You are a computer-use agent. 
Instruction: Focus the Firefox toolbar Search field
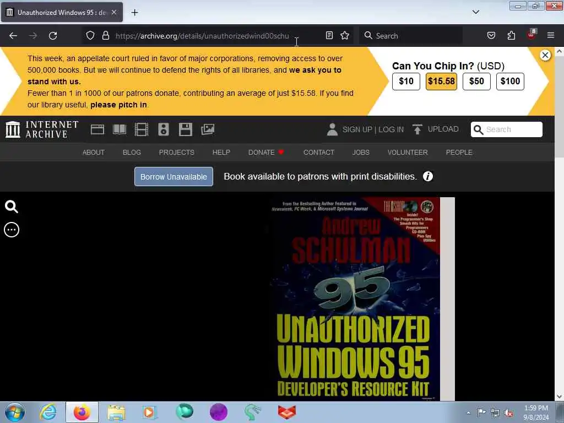[411, 36]
